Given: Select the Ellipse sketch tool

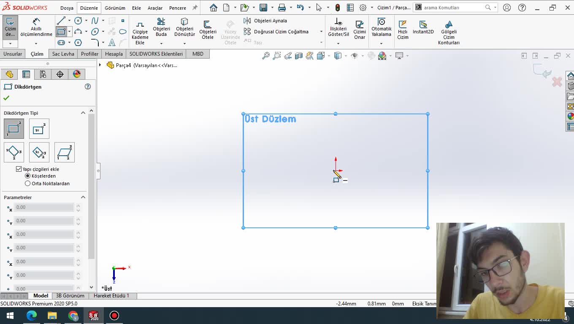Looking at the screenshot, I should tap(95, 32).
